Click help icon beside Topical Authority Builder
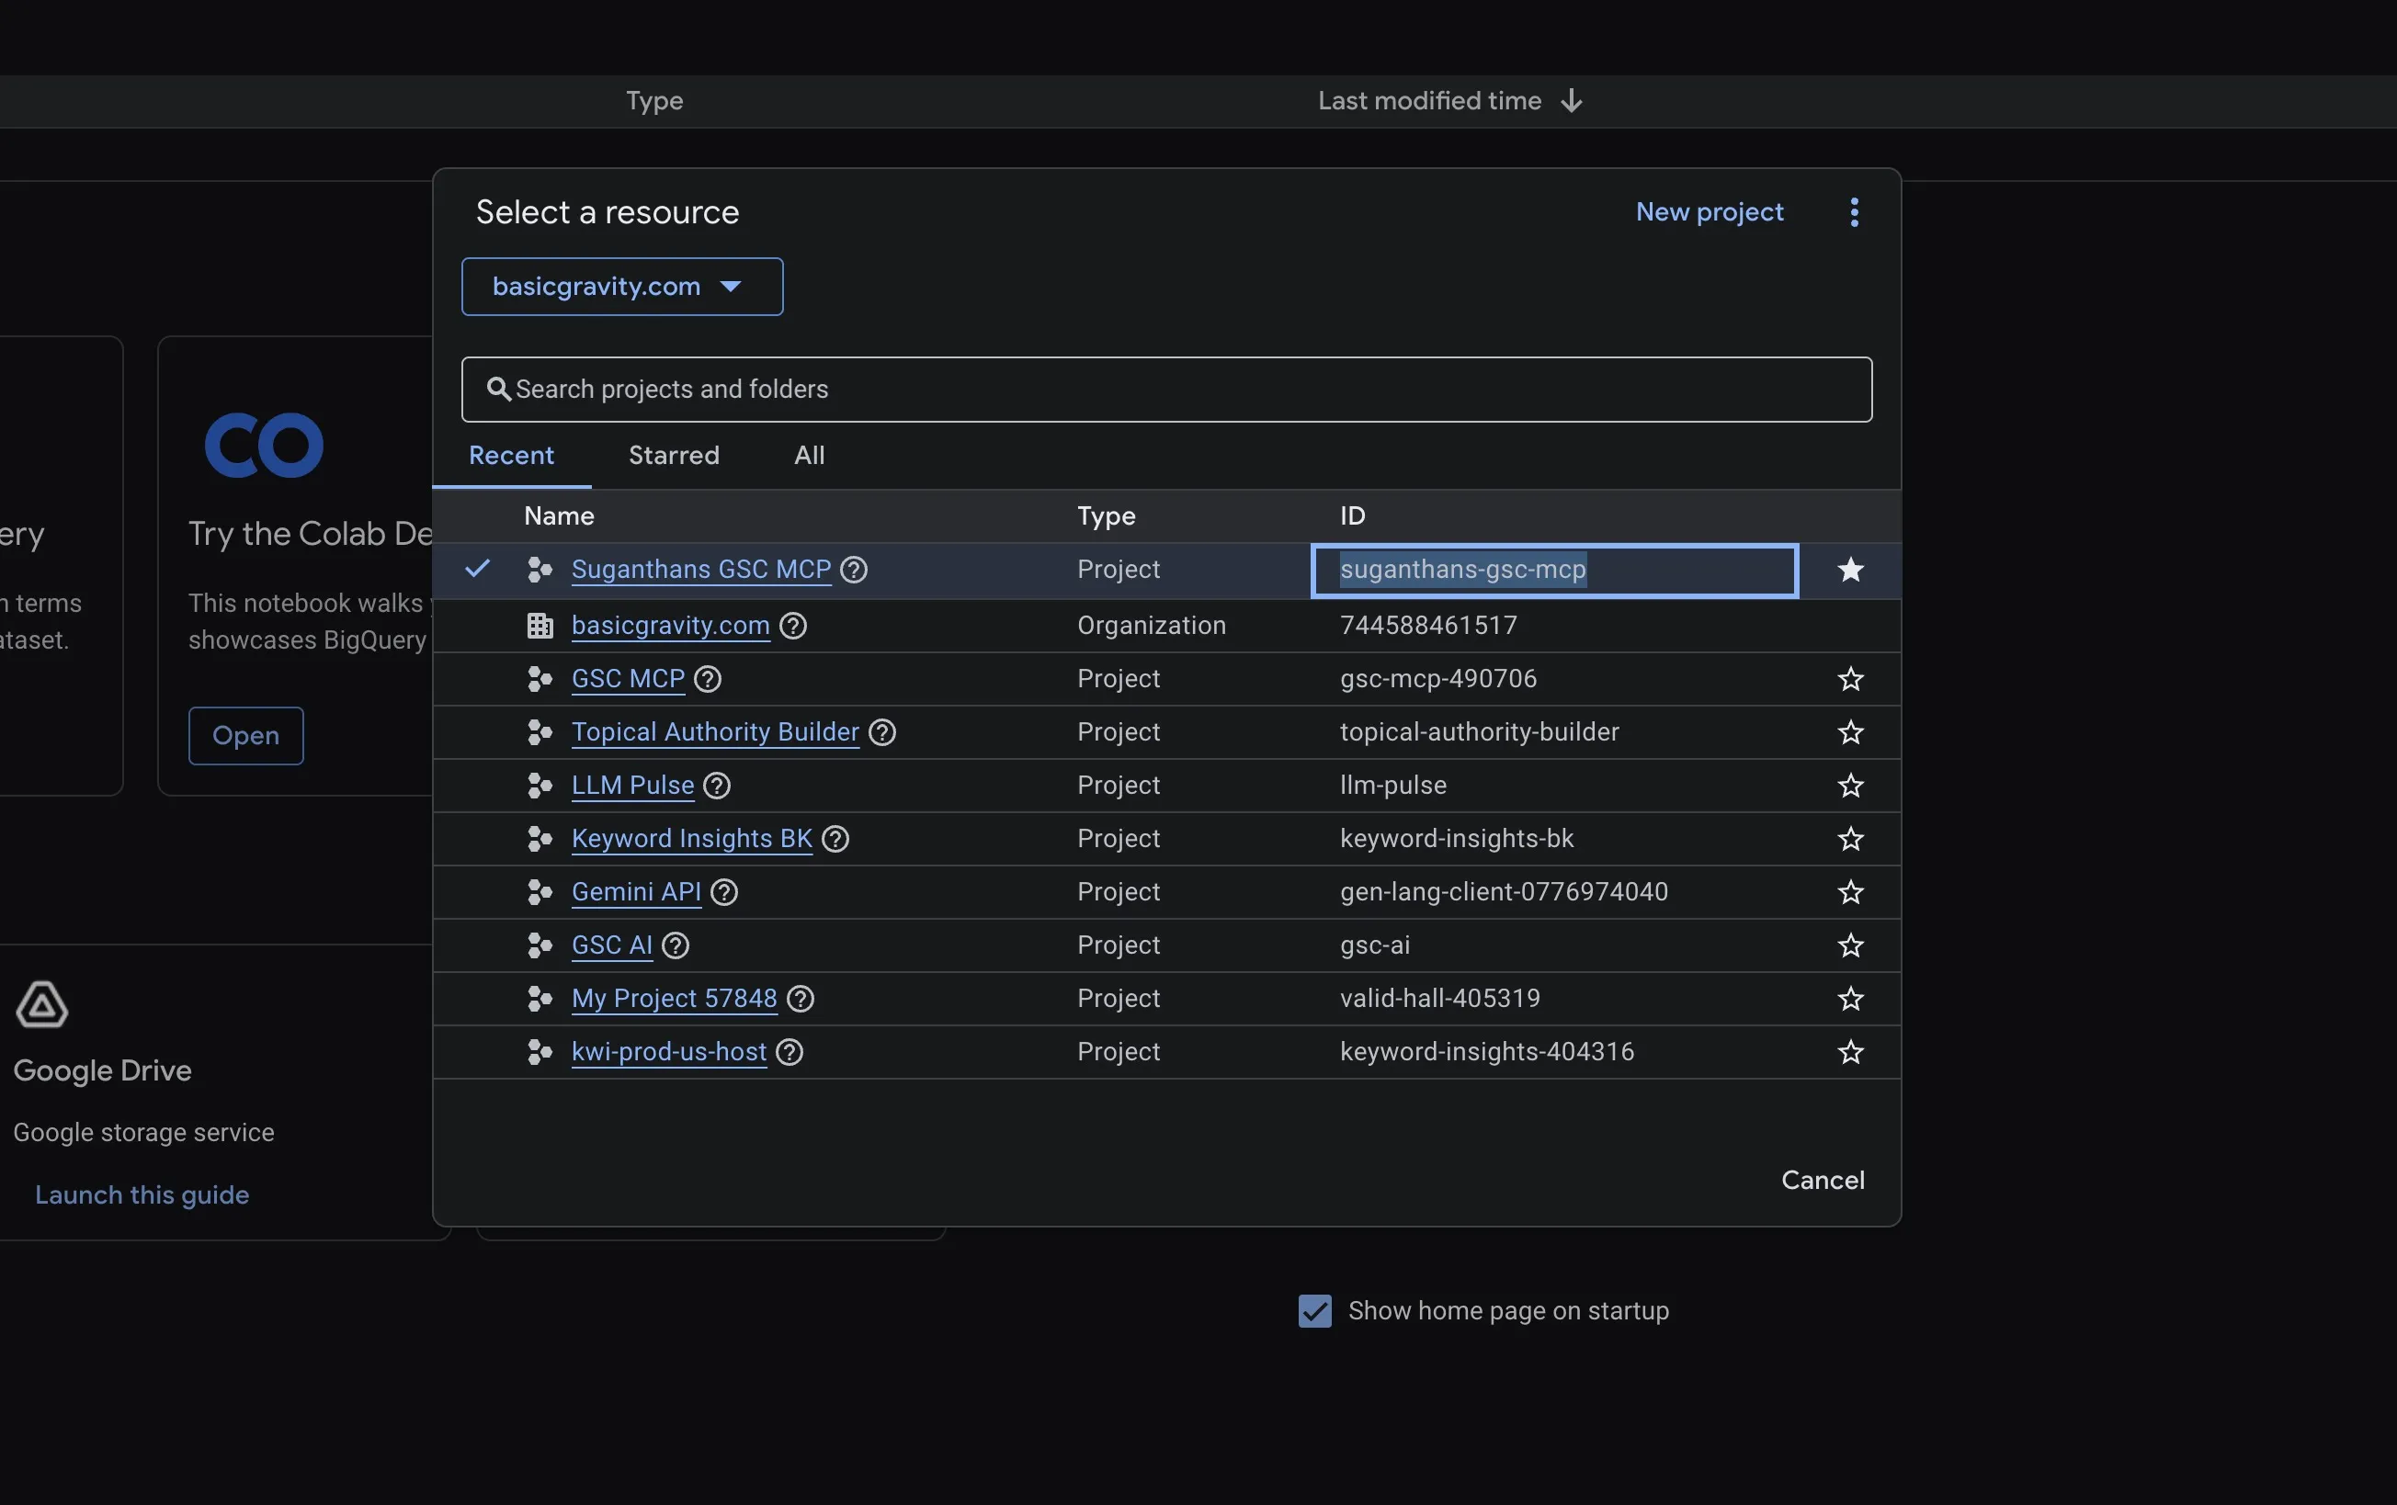The height and width of the screenshot is (1505, 2397). tap(882, 732)
